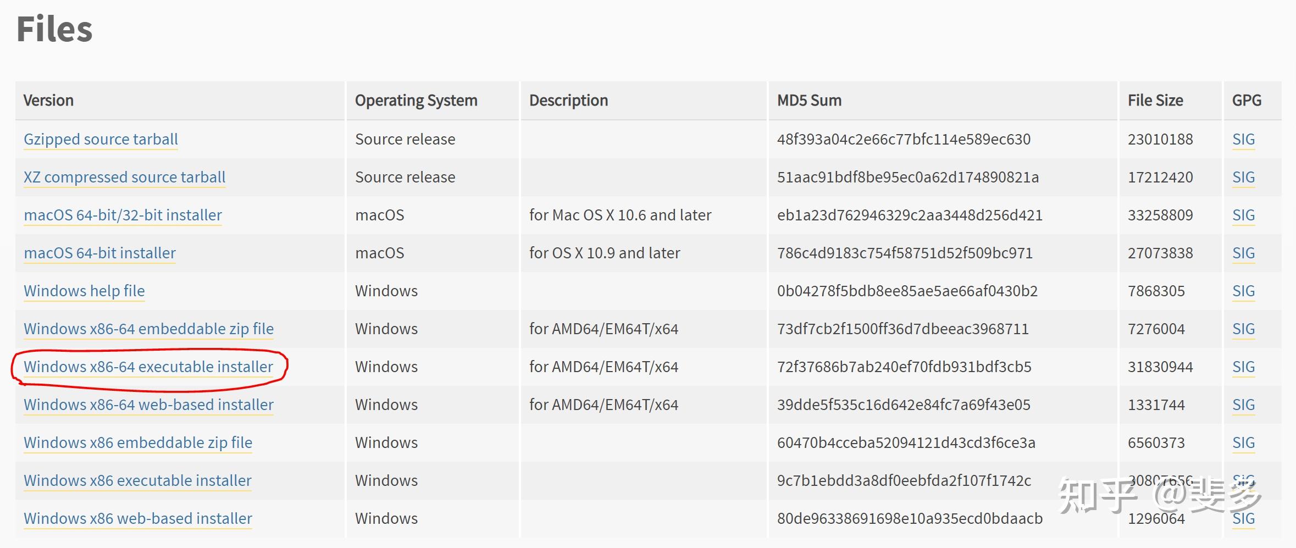Screen dimensions: 1296x548
Task: Click SIG for XZ compressed source tarball
Action: tap(1243, 178)
